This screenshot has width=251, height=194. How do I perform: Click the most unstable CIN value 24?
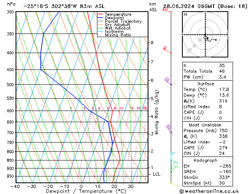pos(222,153)
